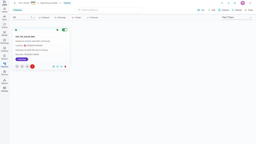This screenshot has height=144, width=256.
Task: View pipeline details via the eye icon
Action: (x=61, y=66)
